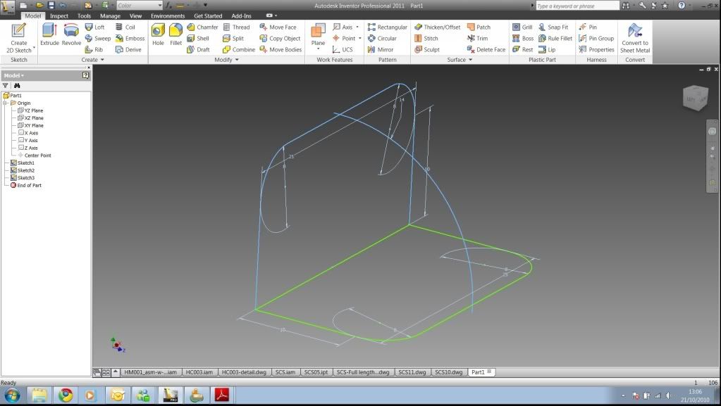721x406 pixels.
Task: Click the Fillet tool icon
Action: [175, 34]
